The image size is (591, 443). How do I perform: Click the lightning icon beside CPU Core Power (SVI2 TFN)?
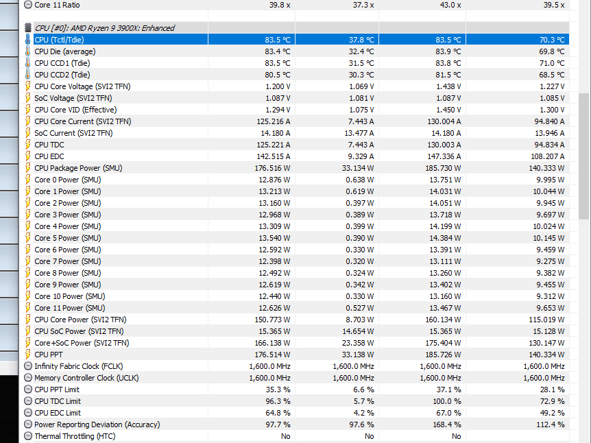[x=27, y=320]
